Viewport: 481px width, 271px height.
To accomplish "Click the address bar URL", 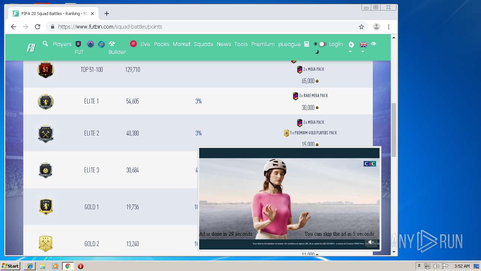I will tap(110, 27).
